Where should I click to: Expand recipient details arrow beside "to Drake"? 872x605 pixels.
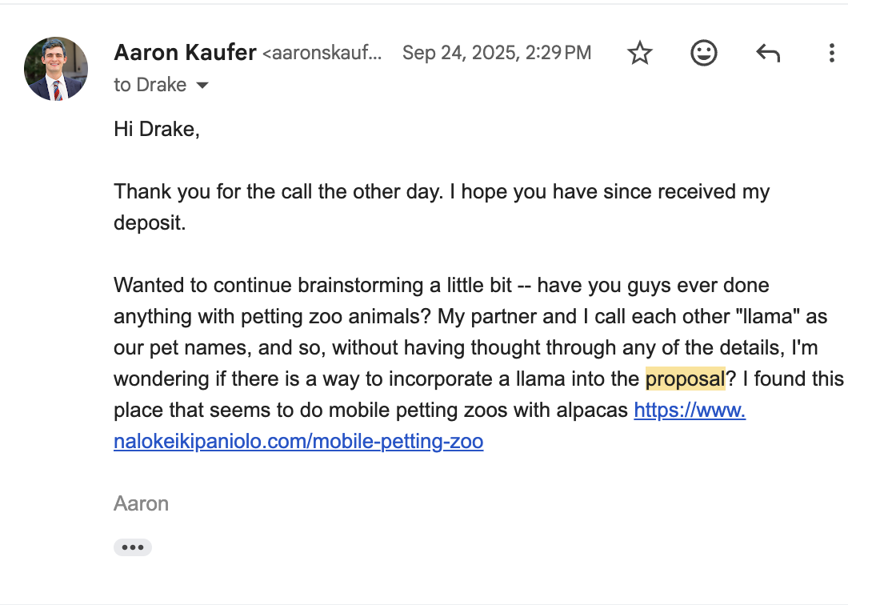click(x=202, y=86)
